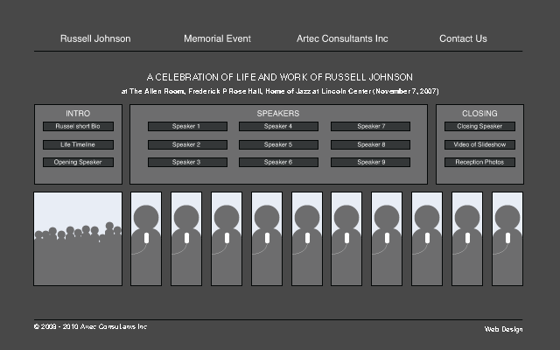
Task: Click the Closing Speaker button
Action: 479,127
